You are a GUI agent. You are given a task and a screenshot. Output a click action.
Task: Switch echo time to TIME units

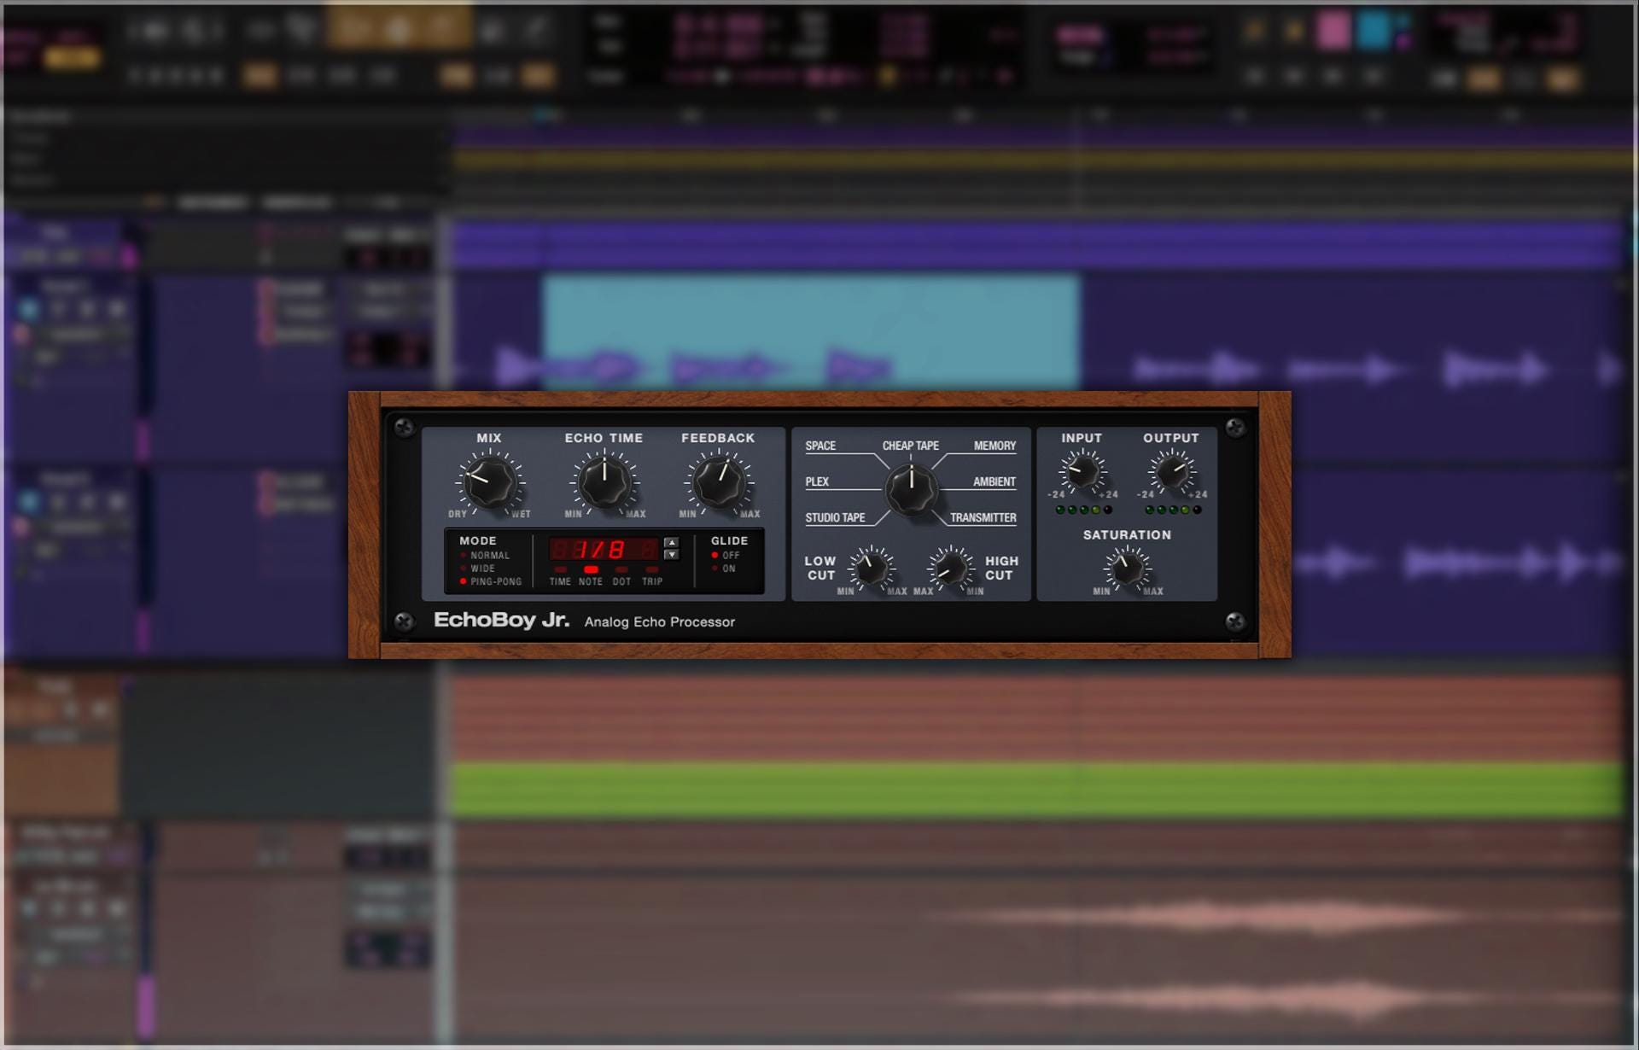coord(560,576)
